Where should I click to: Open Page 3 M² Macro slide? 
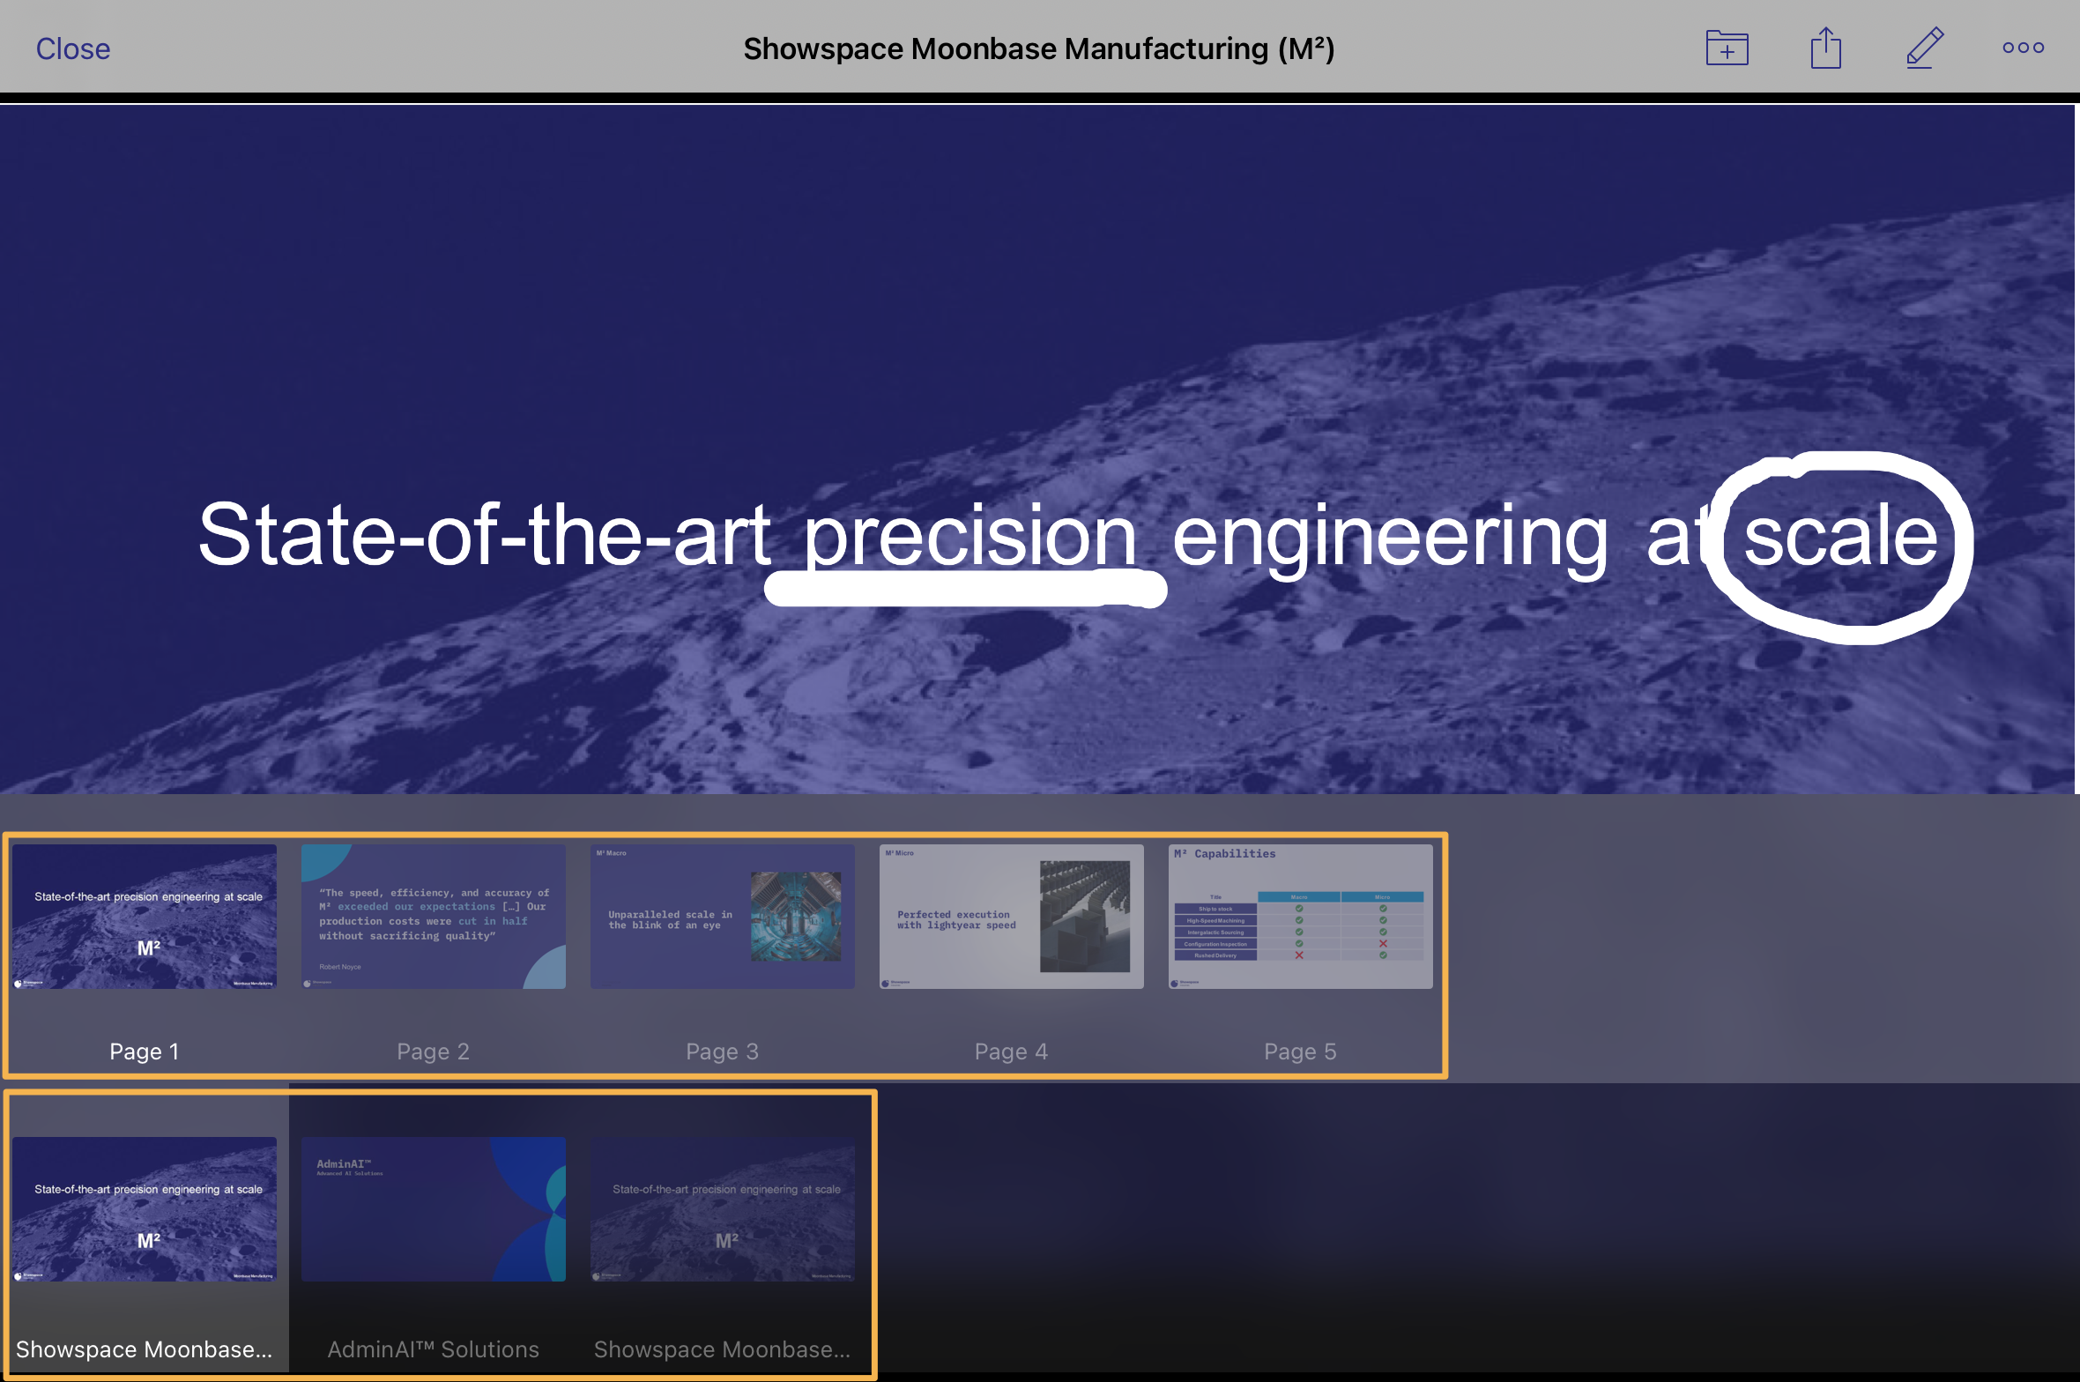(722, 917)
